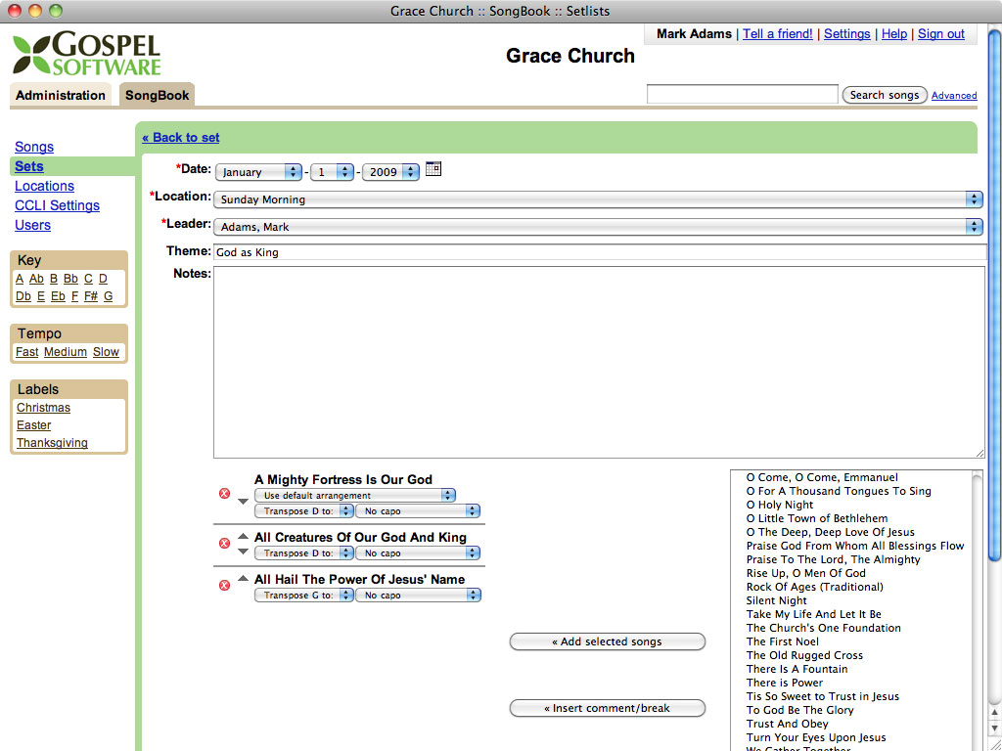
Task: Click the Search songs button
Action: (885, 95)
